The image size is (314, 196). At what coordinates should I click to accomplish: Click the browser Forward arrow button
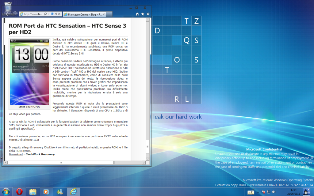click(x=15, y=14)
